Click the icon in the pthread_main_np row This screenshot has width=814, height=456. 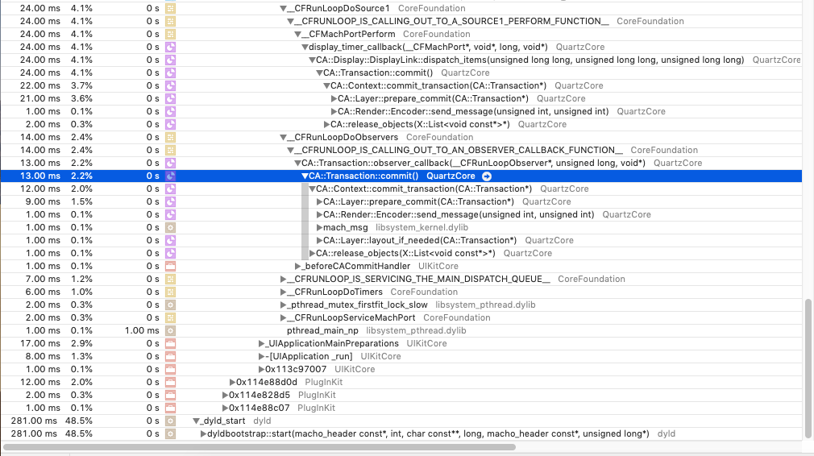click(170, 331)
